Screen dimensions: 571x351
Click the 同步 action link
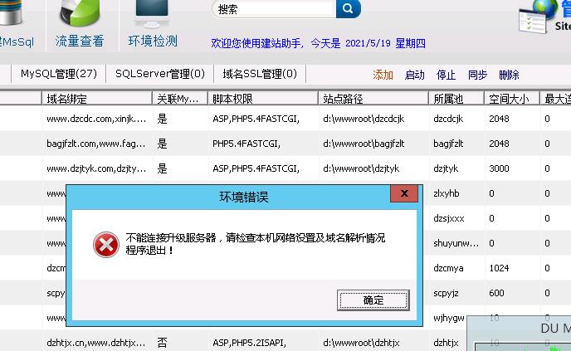[477, 75]
